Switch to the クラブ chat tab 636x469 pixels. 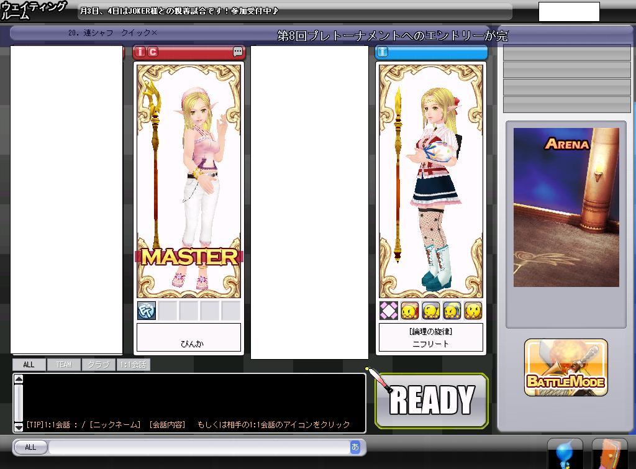tap(98, 365)
